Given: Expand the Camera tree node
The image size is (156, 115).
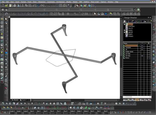Looking at the screenshot, I should click(x=125, y=30).
